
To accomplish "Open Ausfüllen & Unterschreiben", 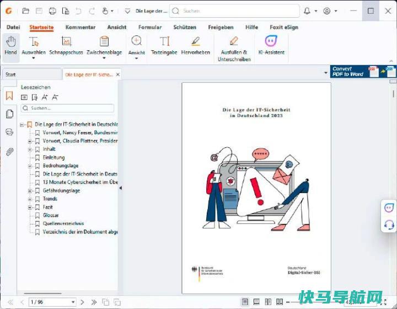I will coord(234,49).
